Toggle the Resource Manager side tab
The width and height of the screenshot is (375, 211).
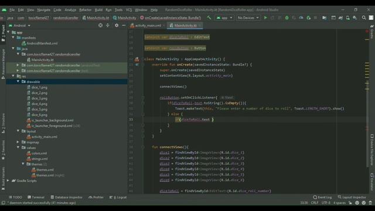pyautogui.click(x=3, y=64)
